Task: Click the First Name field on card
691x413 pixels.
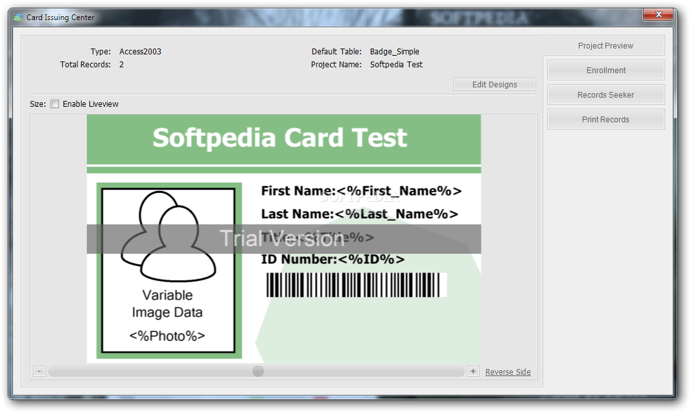Action: click(361, 191)
